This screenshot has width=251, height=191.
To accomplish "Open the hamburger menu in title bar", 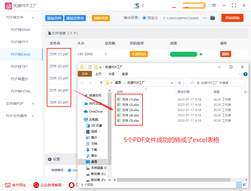I will click(214, 6).
